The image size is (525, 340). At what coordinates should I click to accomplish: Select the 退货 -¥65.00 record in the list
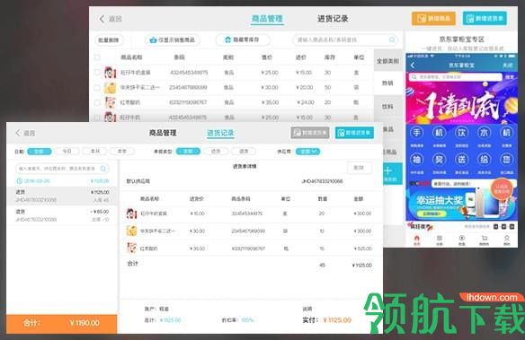pyautogui.click(x=62, y=215)
